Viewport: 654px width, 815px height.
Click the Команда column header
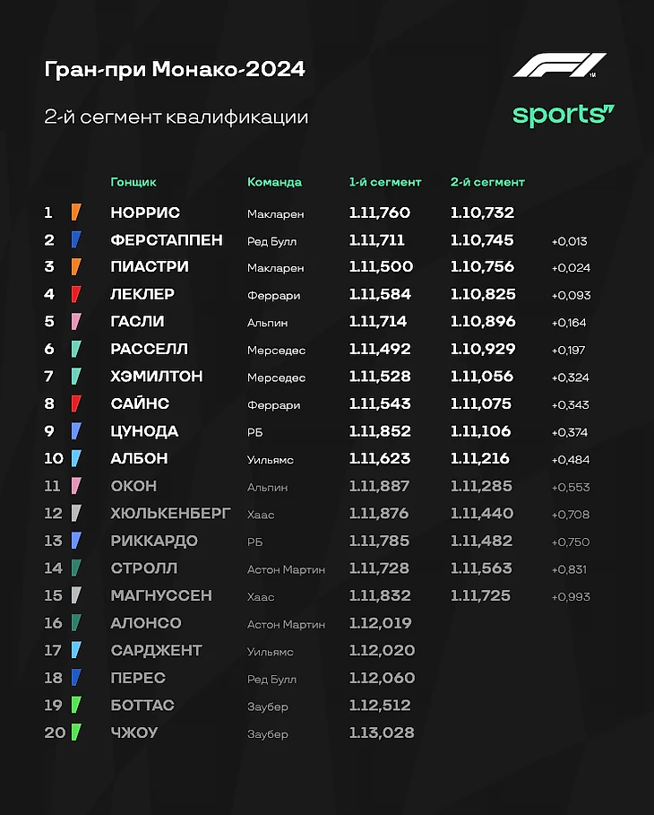tap(274, 182)
